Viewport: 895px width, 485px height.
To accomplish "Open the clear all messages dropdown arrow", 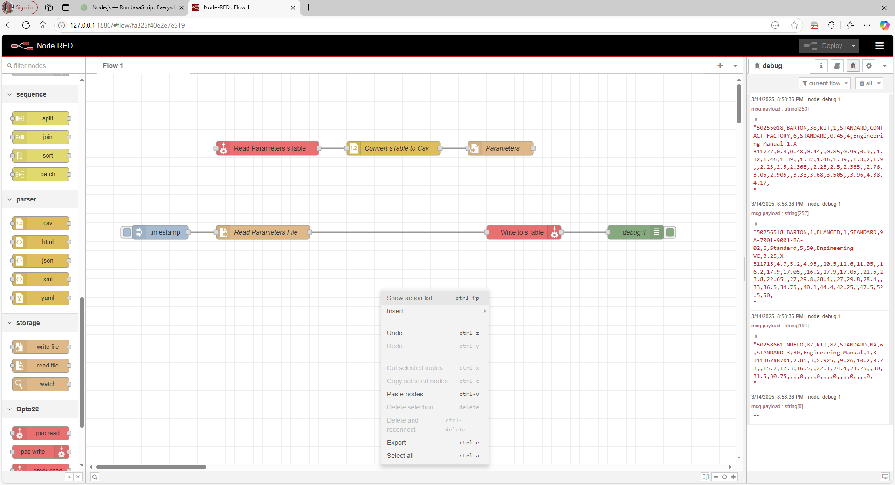I will pos(879,83).
